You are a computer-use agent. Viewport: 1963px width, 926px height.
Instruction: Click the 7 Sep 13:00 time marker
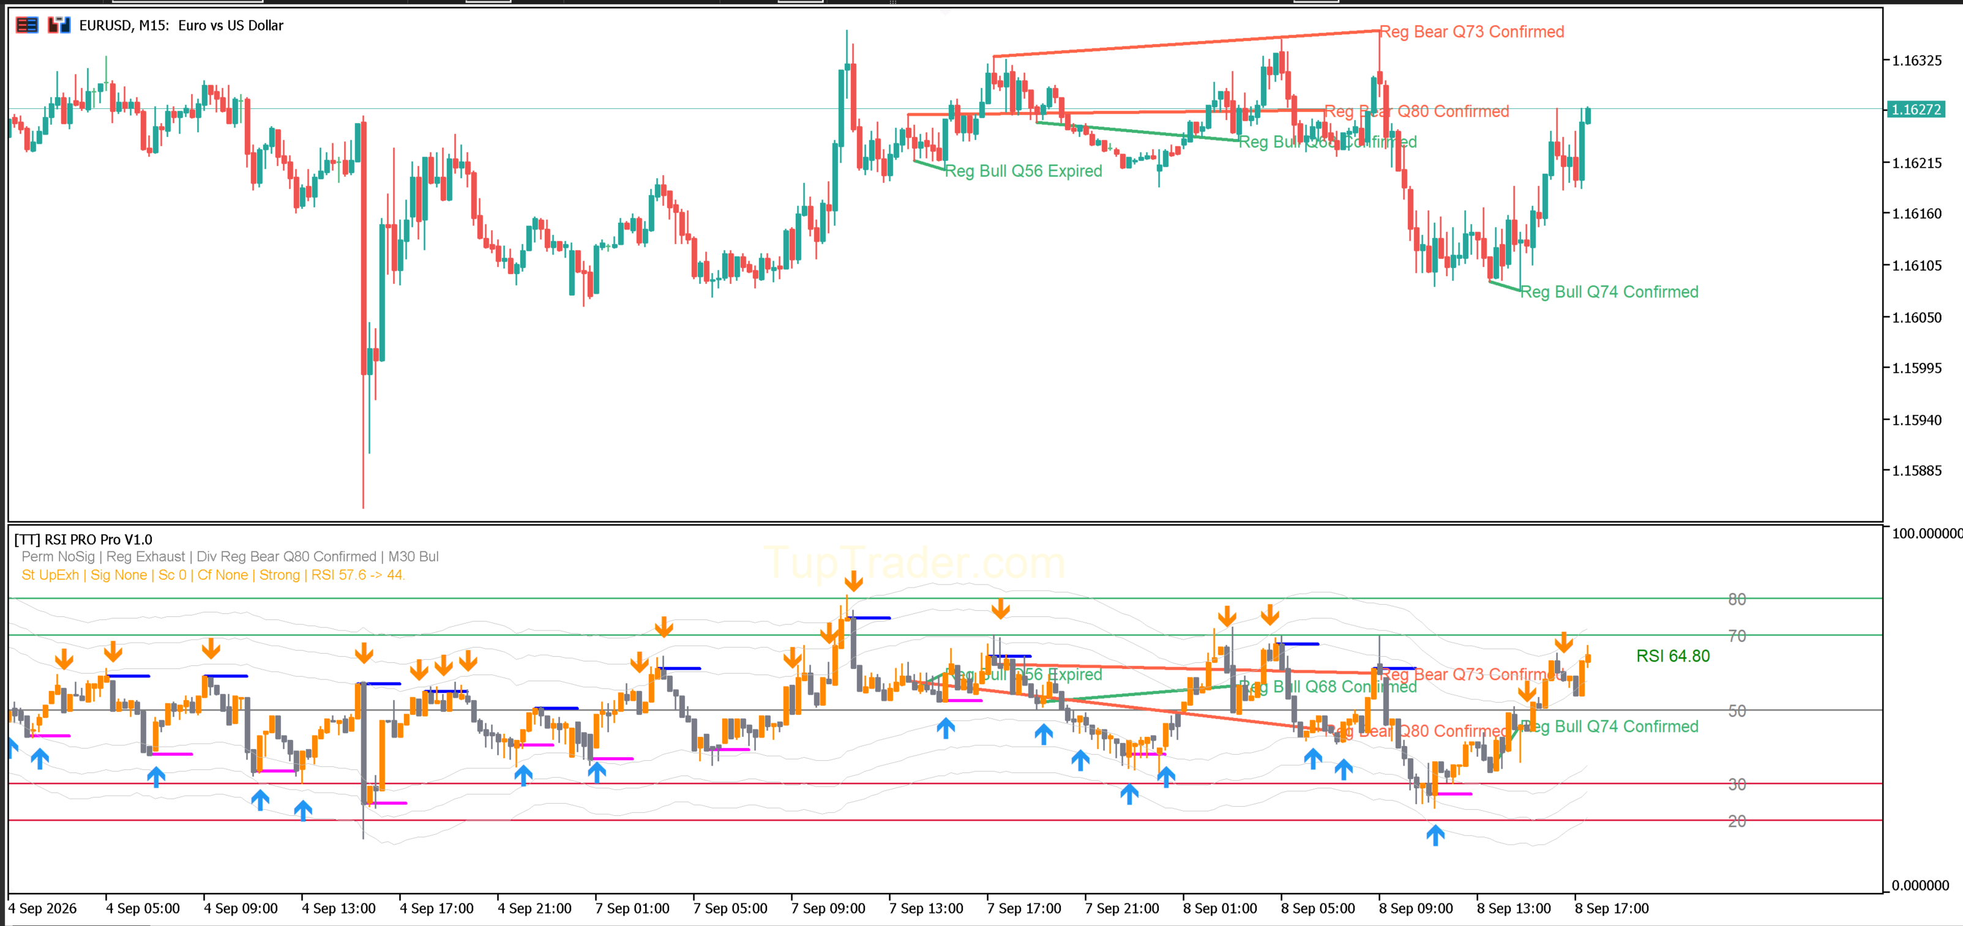point(926,908)
